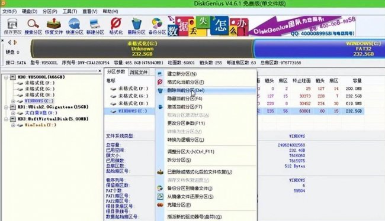This screenshot has width=385, height=221.
Task: Choose 已删除或格式化后的文件恢复(U) menu entry
Action: click(206, 172)
